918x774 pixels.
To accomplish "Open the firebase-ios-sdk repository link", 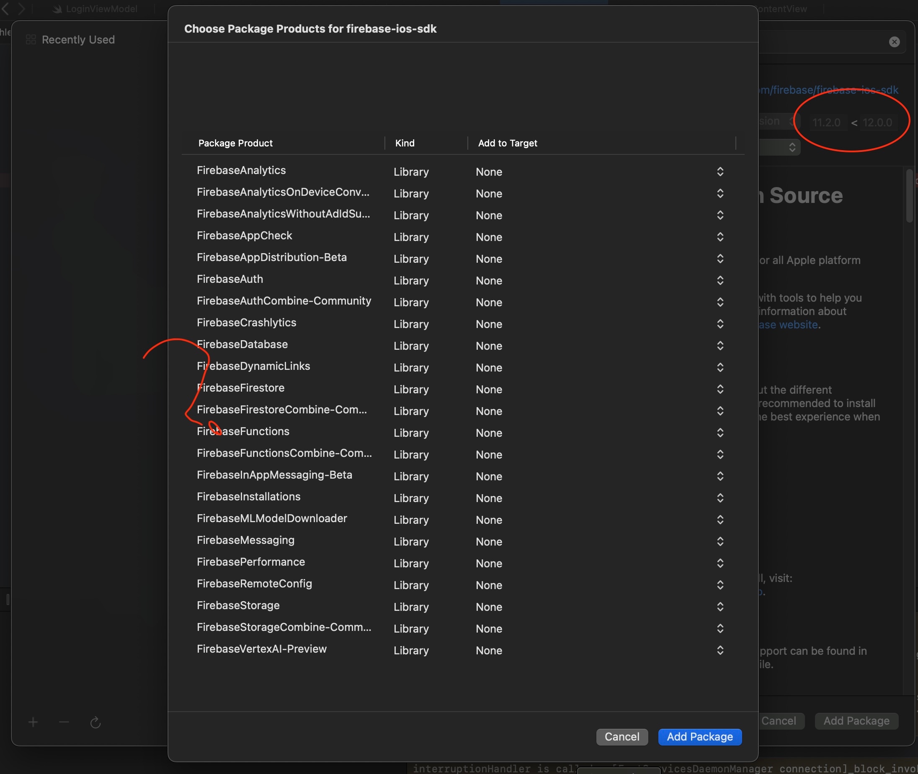I will point(829,90).
